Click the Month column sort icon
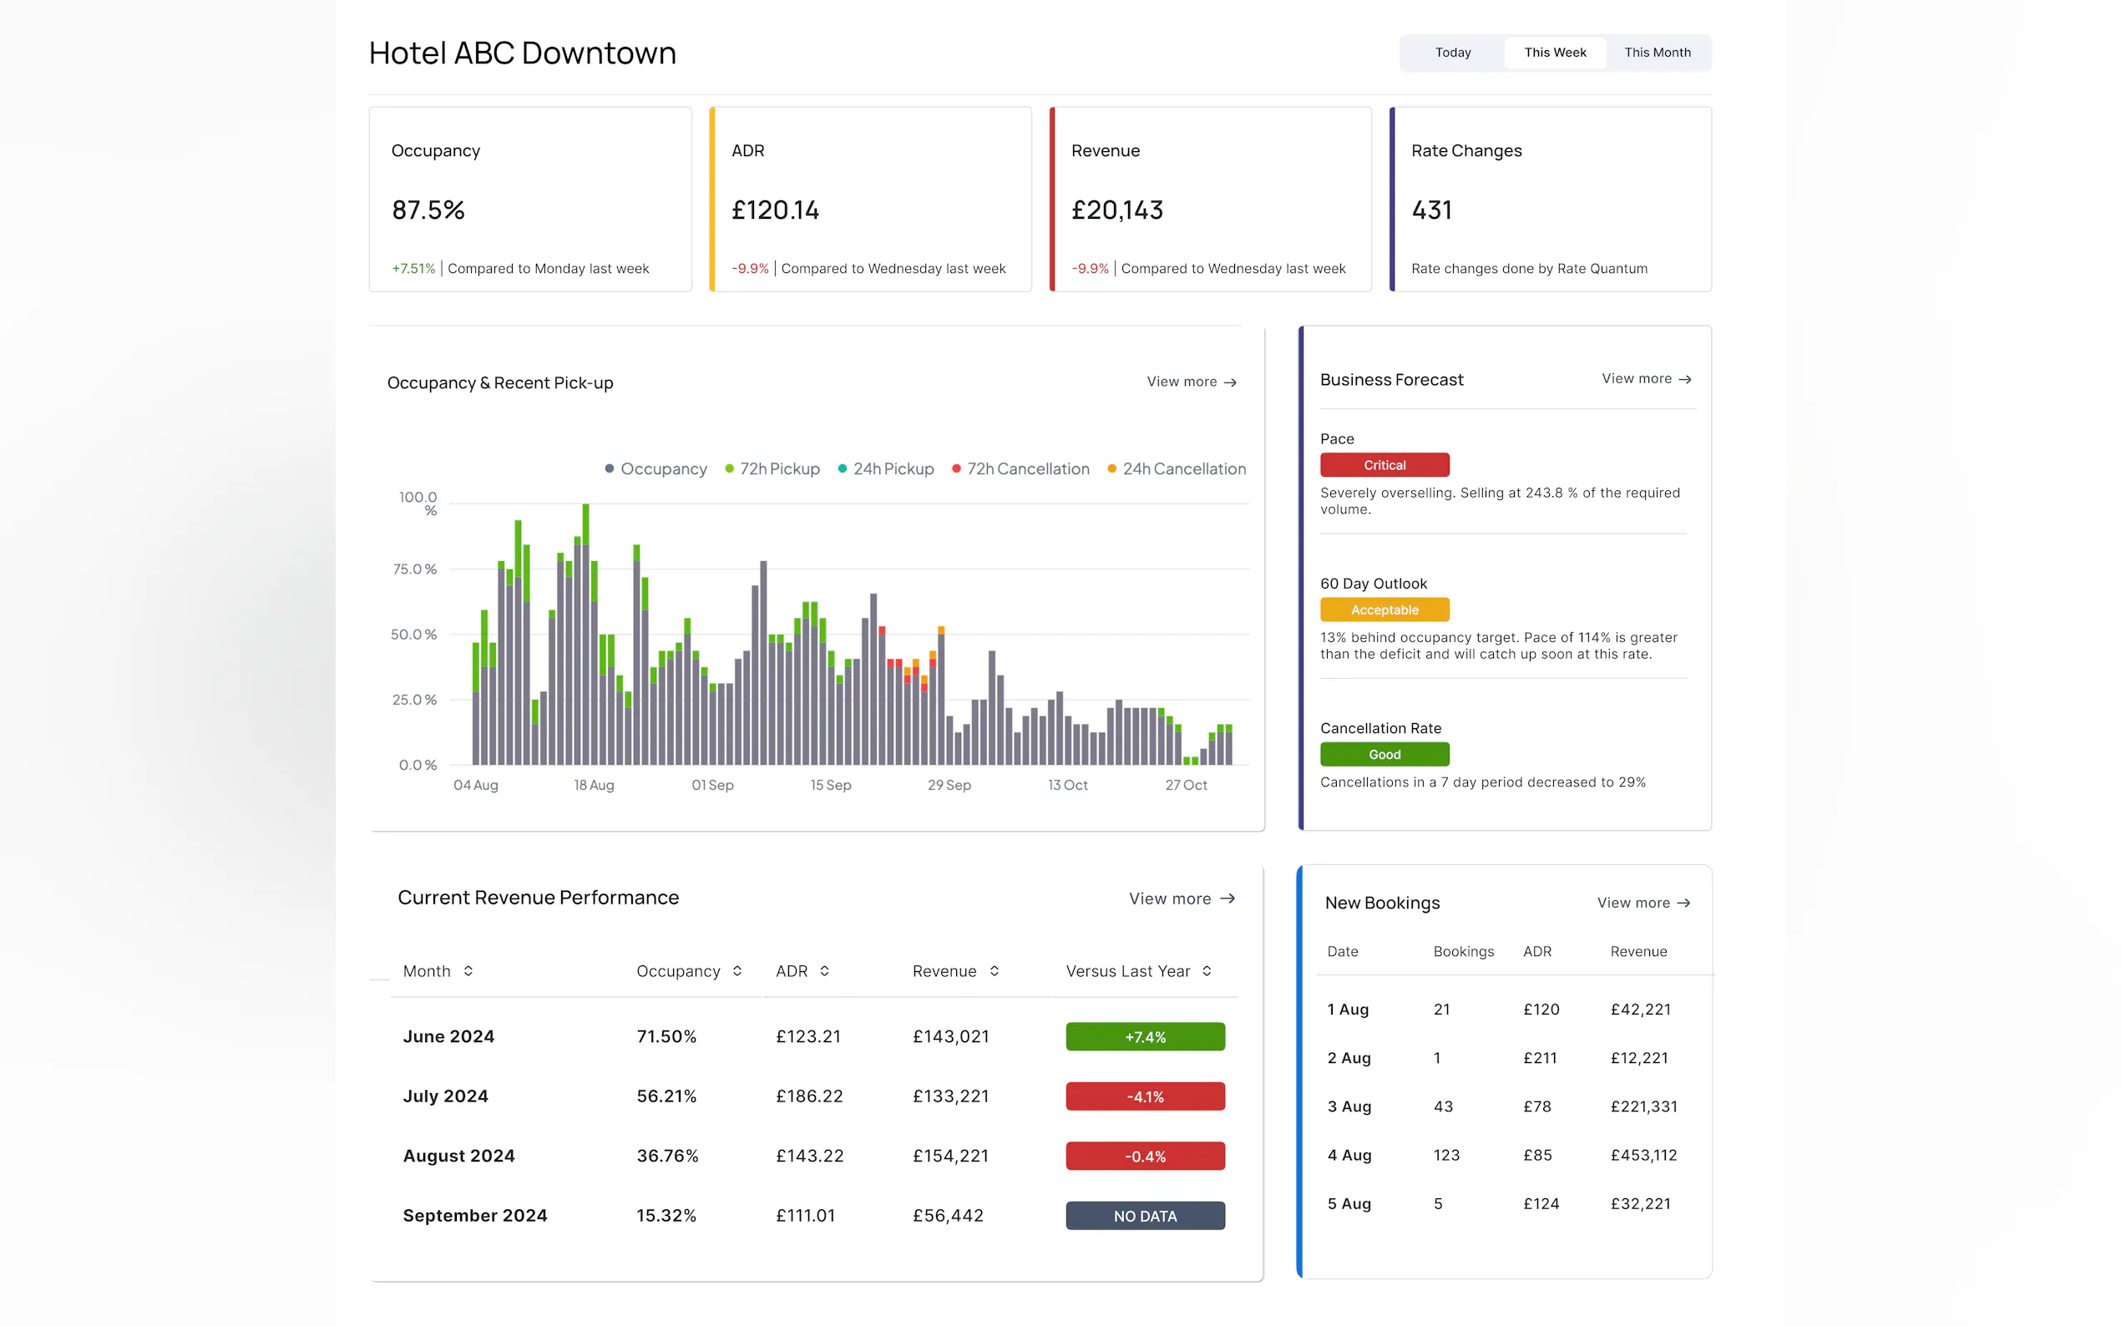This screenshot has height=1326, width=2121. [468, 971]
